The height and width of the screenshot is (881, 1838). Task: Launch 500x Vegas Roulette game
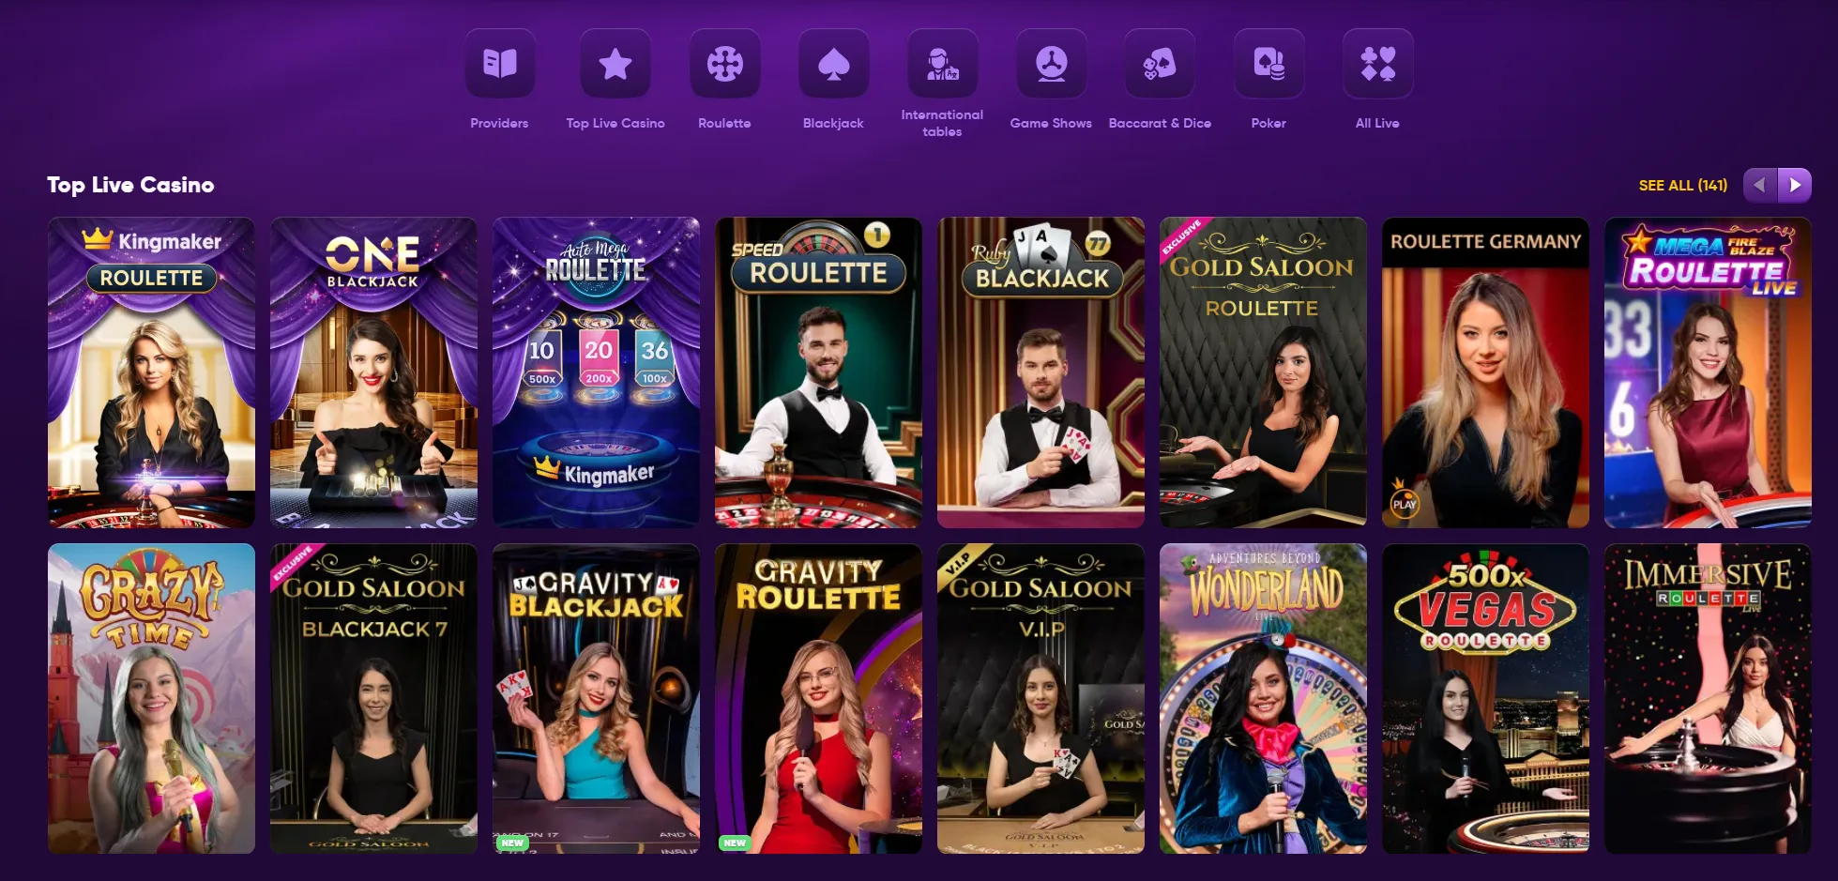point(1485,699)
